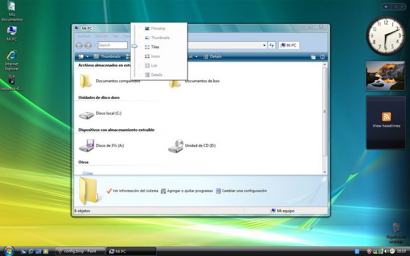Click the Mi PC window title icon
410x256 pixels.
click(76, 28)
